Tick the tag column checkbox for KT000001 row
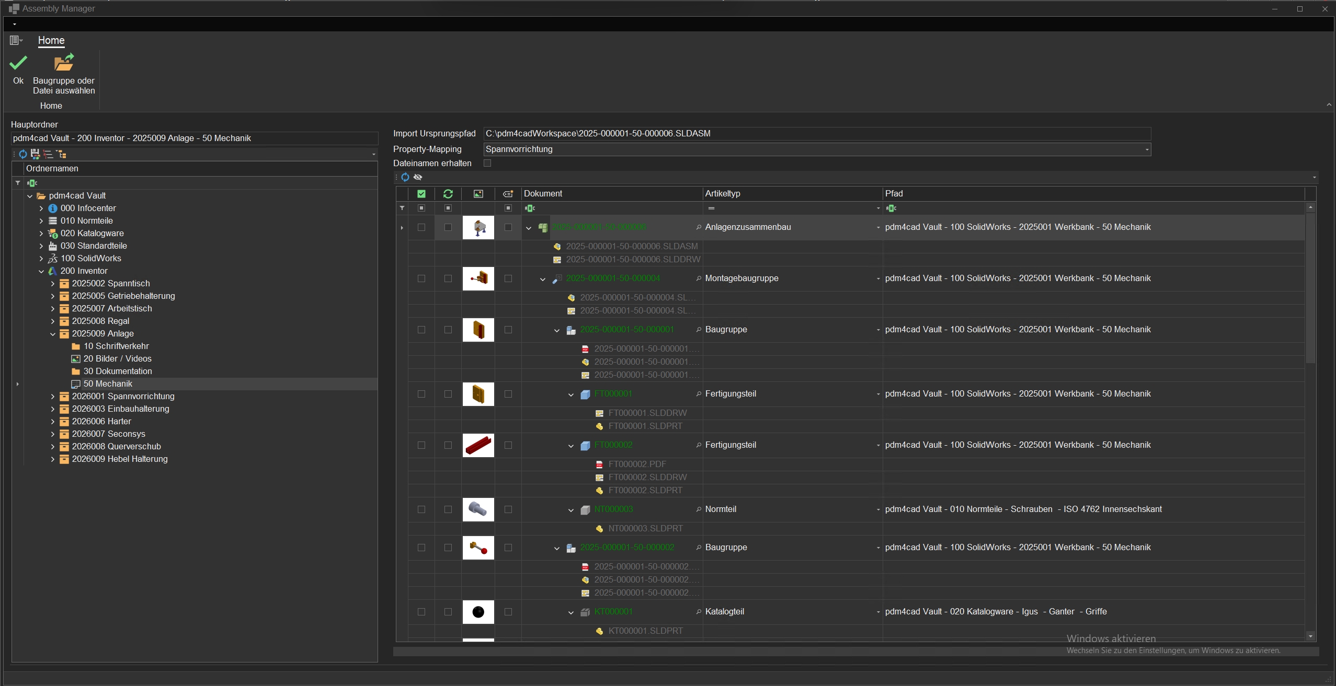The height and width of the screenshot is (686, 1336). click(508, 612)
